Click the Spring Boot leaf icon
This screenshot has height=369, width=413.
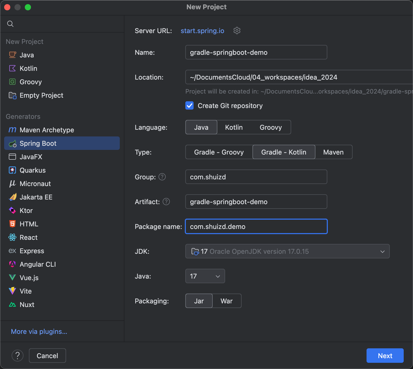click(x=12, y=143)
